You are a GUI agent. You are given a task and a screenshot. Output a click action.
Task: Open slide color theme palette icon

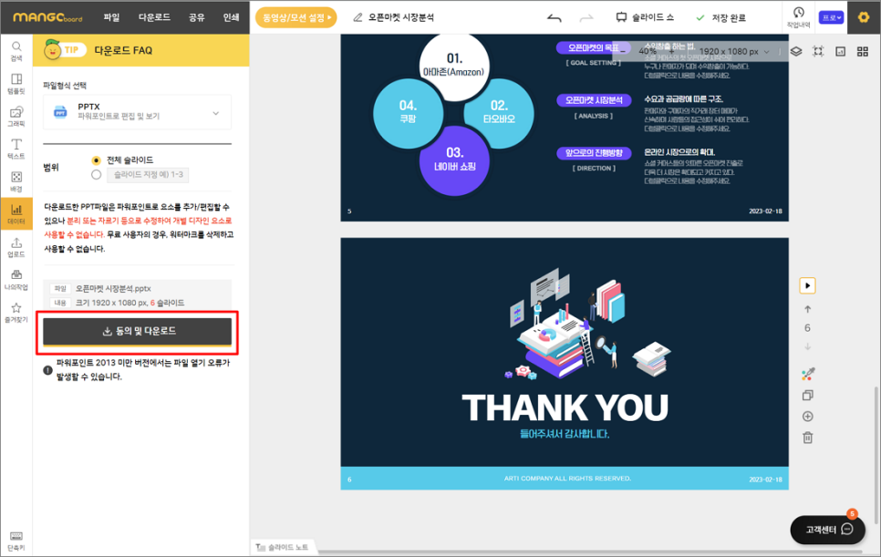pos(807,374)
